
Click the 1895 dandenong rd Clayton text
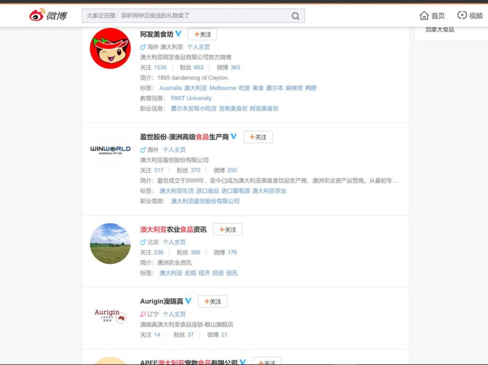pos(193,78)
